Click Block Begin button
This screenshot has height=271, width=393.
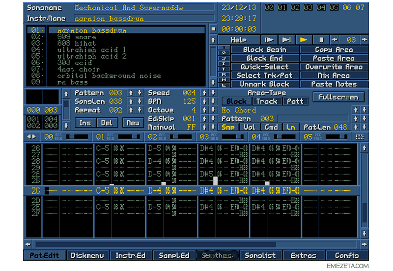265,49
